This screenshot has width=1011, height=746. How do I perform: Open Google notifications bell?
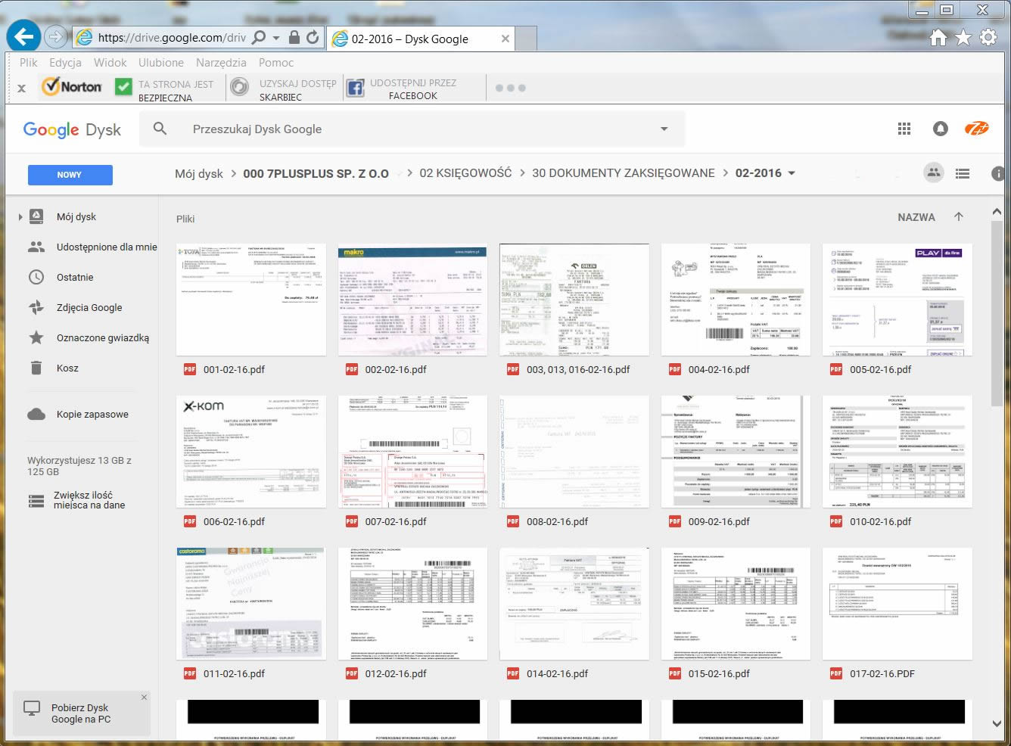click(x=940, y=129)
